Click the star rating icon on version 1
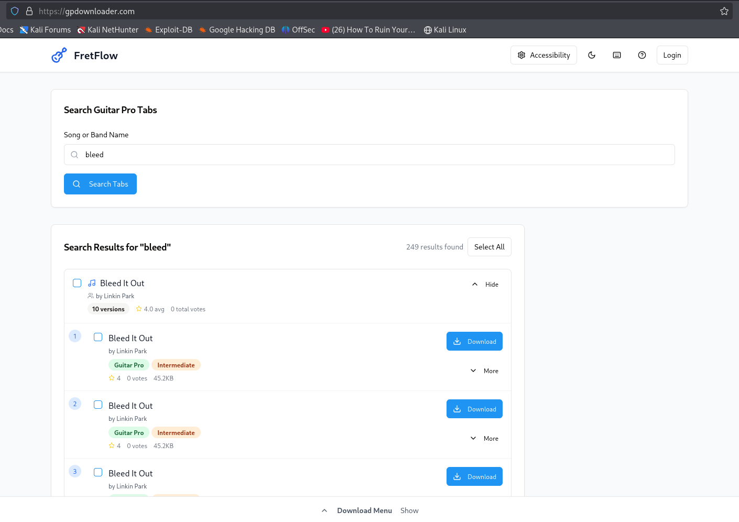Image resolution: width=739 pixels, height=522 pixels. point(112,378)
